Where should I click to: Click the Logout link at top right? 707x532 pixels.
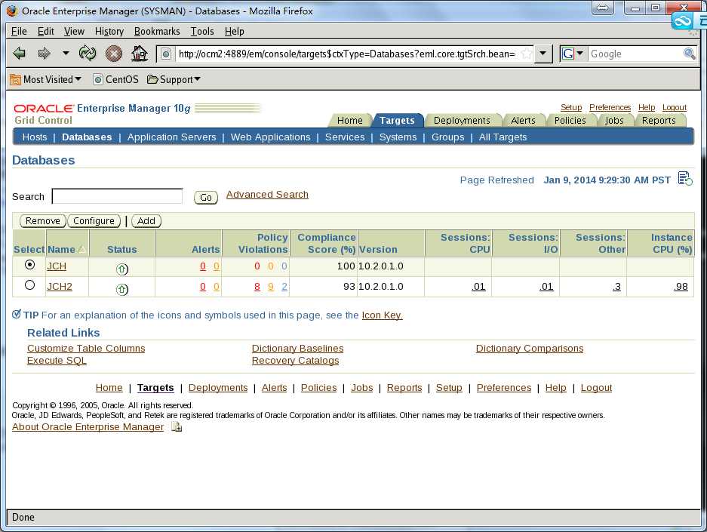(x=675, y=107)
